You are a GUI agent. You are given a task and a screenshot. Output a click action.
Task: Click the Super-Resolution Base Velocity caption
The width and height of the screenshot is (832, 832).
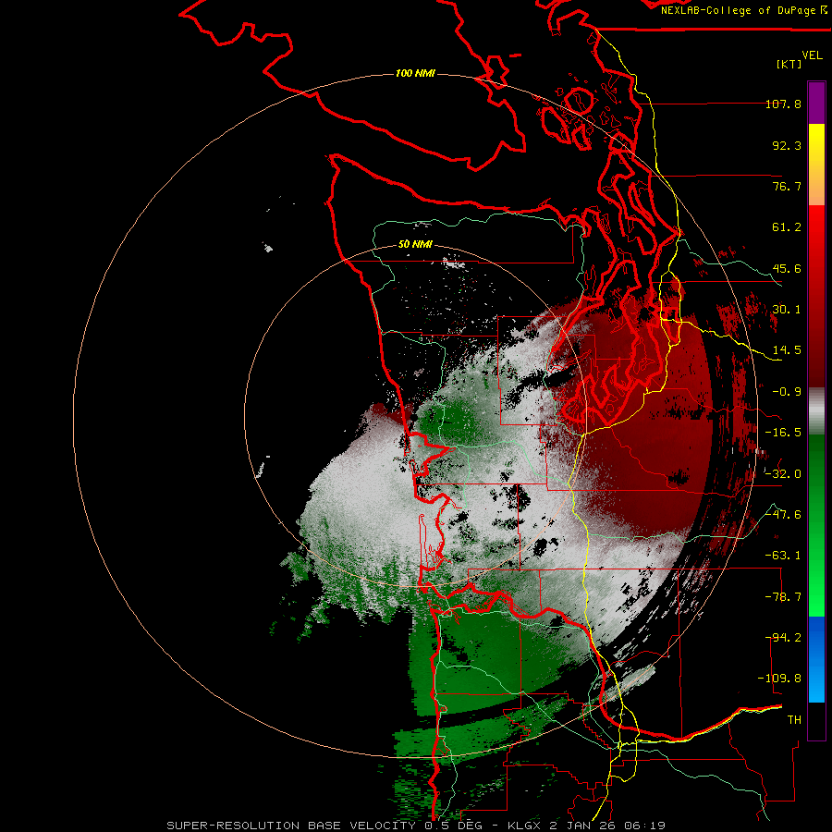(x=416, y=826)
